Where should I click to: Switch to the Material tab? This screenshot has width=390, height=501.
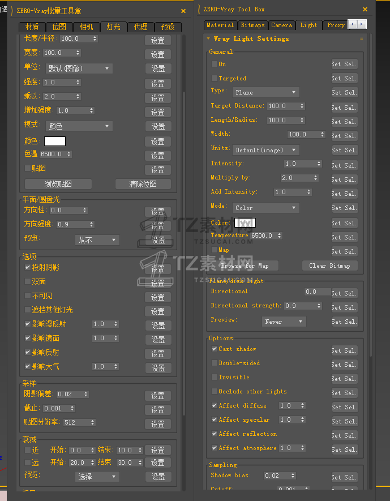tap(220, 25)
